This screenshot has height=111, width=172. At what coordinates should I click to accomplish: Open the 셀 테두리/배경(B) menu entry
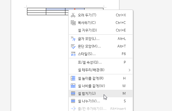pyautogui.click(x=101, y=70)
